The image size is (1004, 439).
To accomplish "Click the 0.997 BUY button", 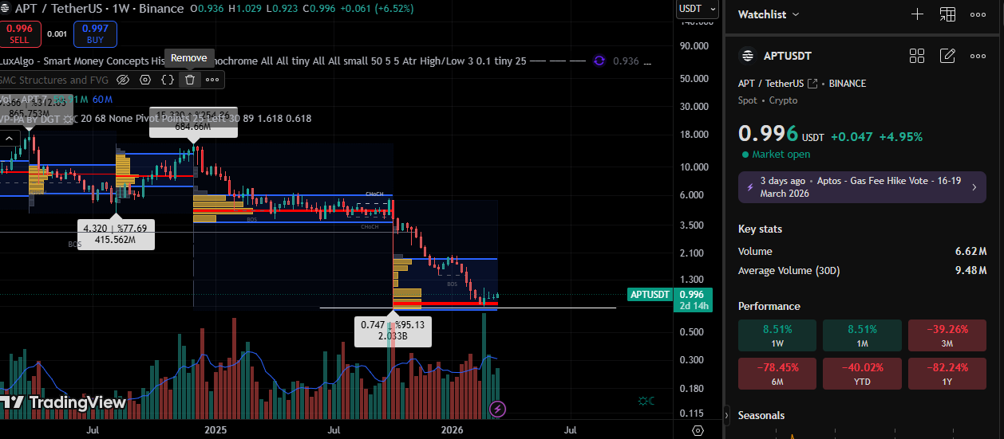I will pos(94,34).
